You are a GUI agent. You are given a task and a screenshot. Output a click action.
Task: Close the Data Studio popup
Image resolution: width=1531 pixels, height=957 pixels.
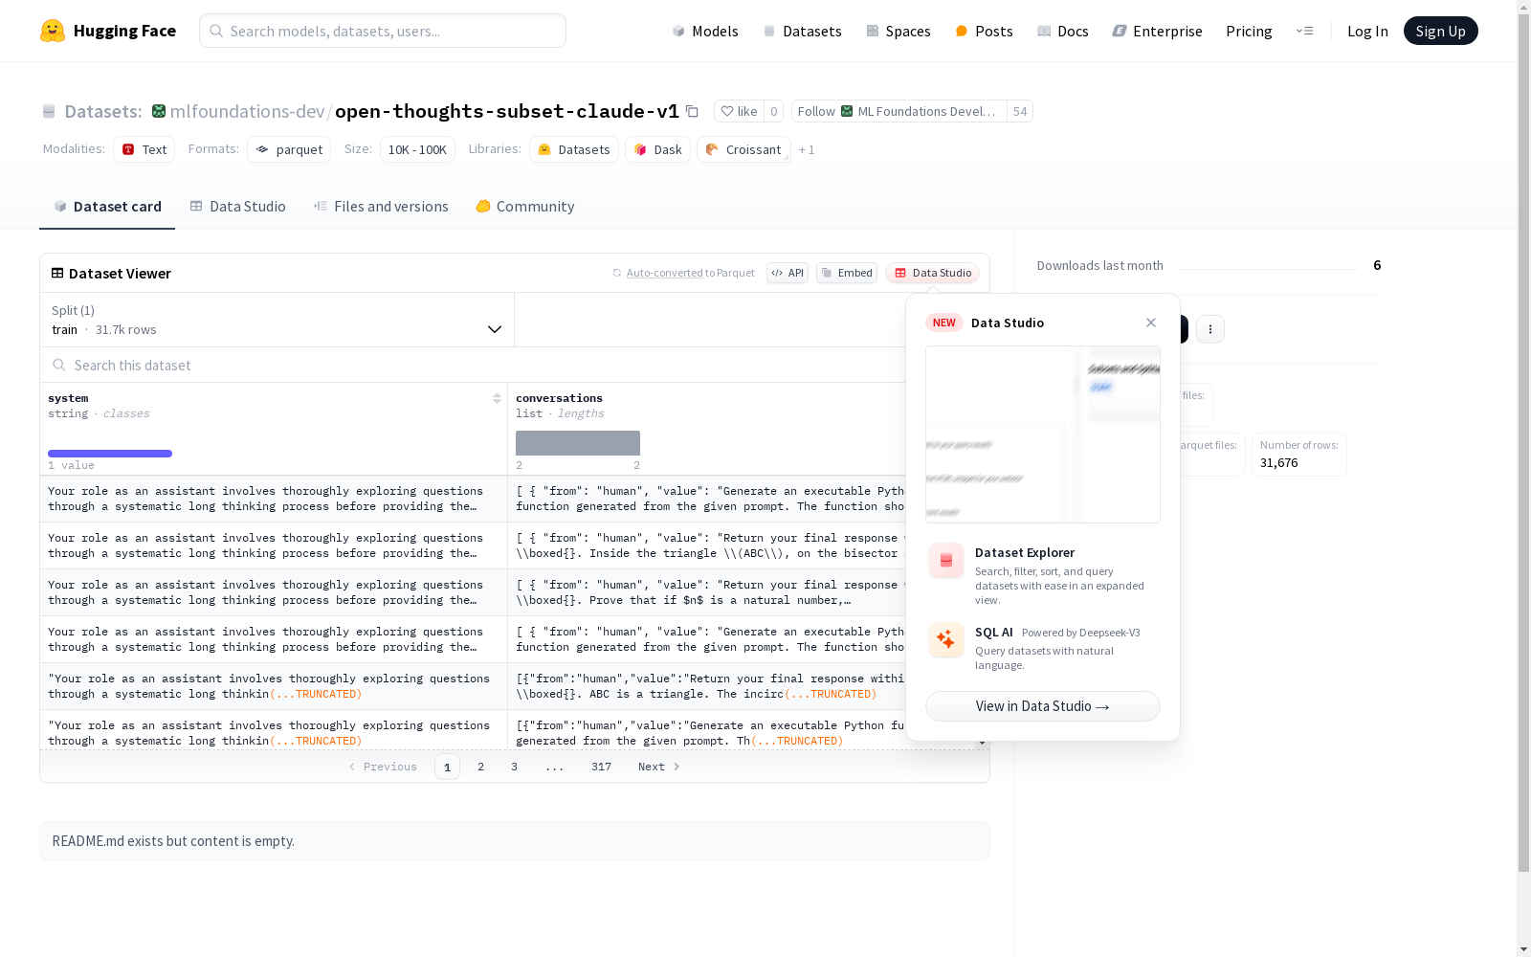[1151, 323]
